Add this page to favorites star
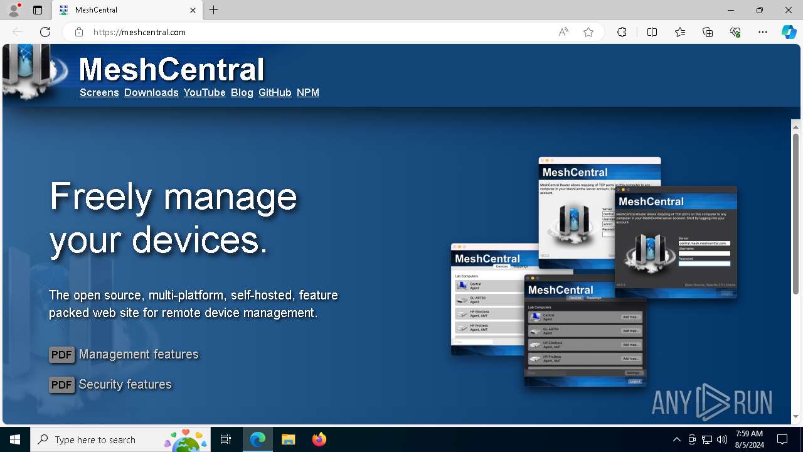Image resolution: width=803 pixels, height=452 pixels. [588, 32]
